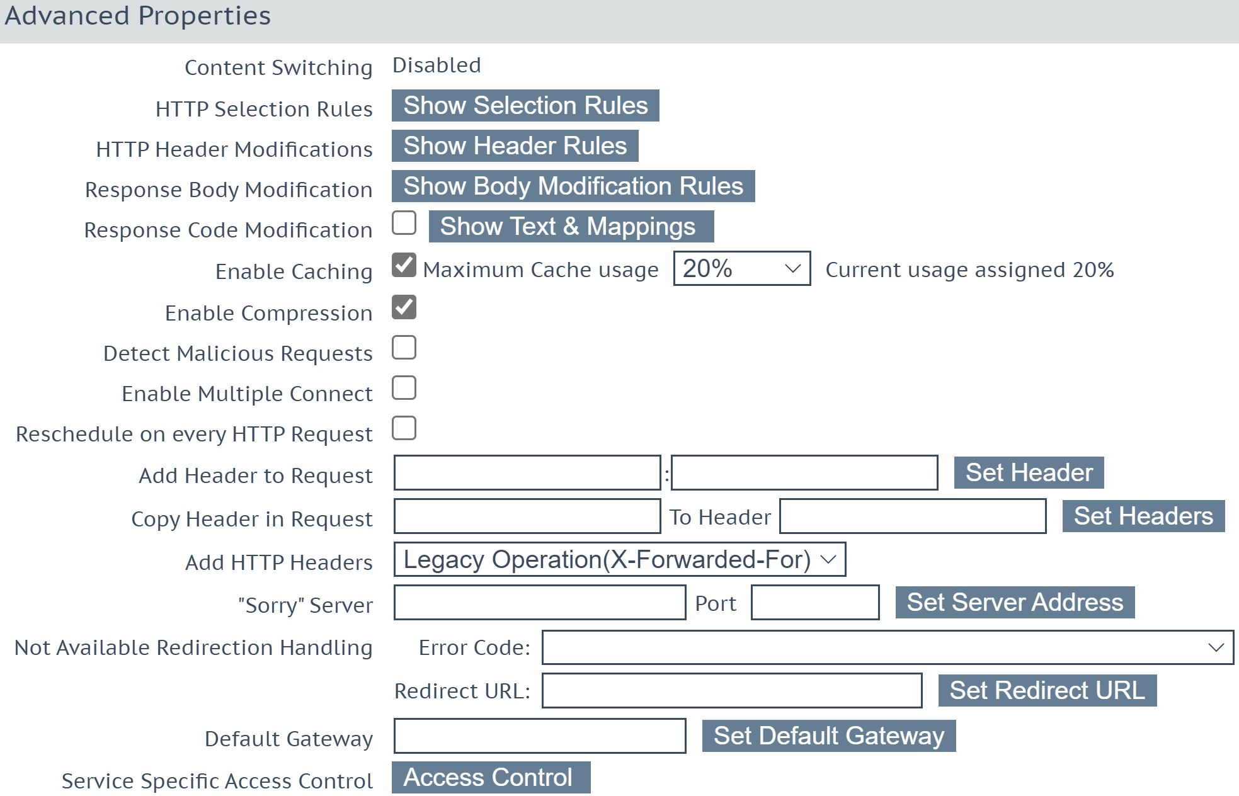Image resolution: width=1239 pixels, height=796 pixels.
Task: Click the "HTTP Selection Rules" label
Action: [x=264, y=109]
